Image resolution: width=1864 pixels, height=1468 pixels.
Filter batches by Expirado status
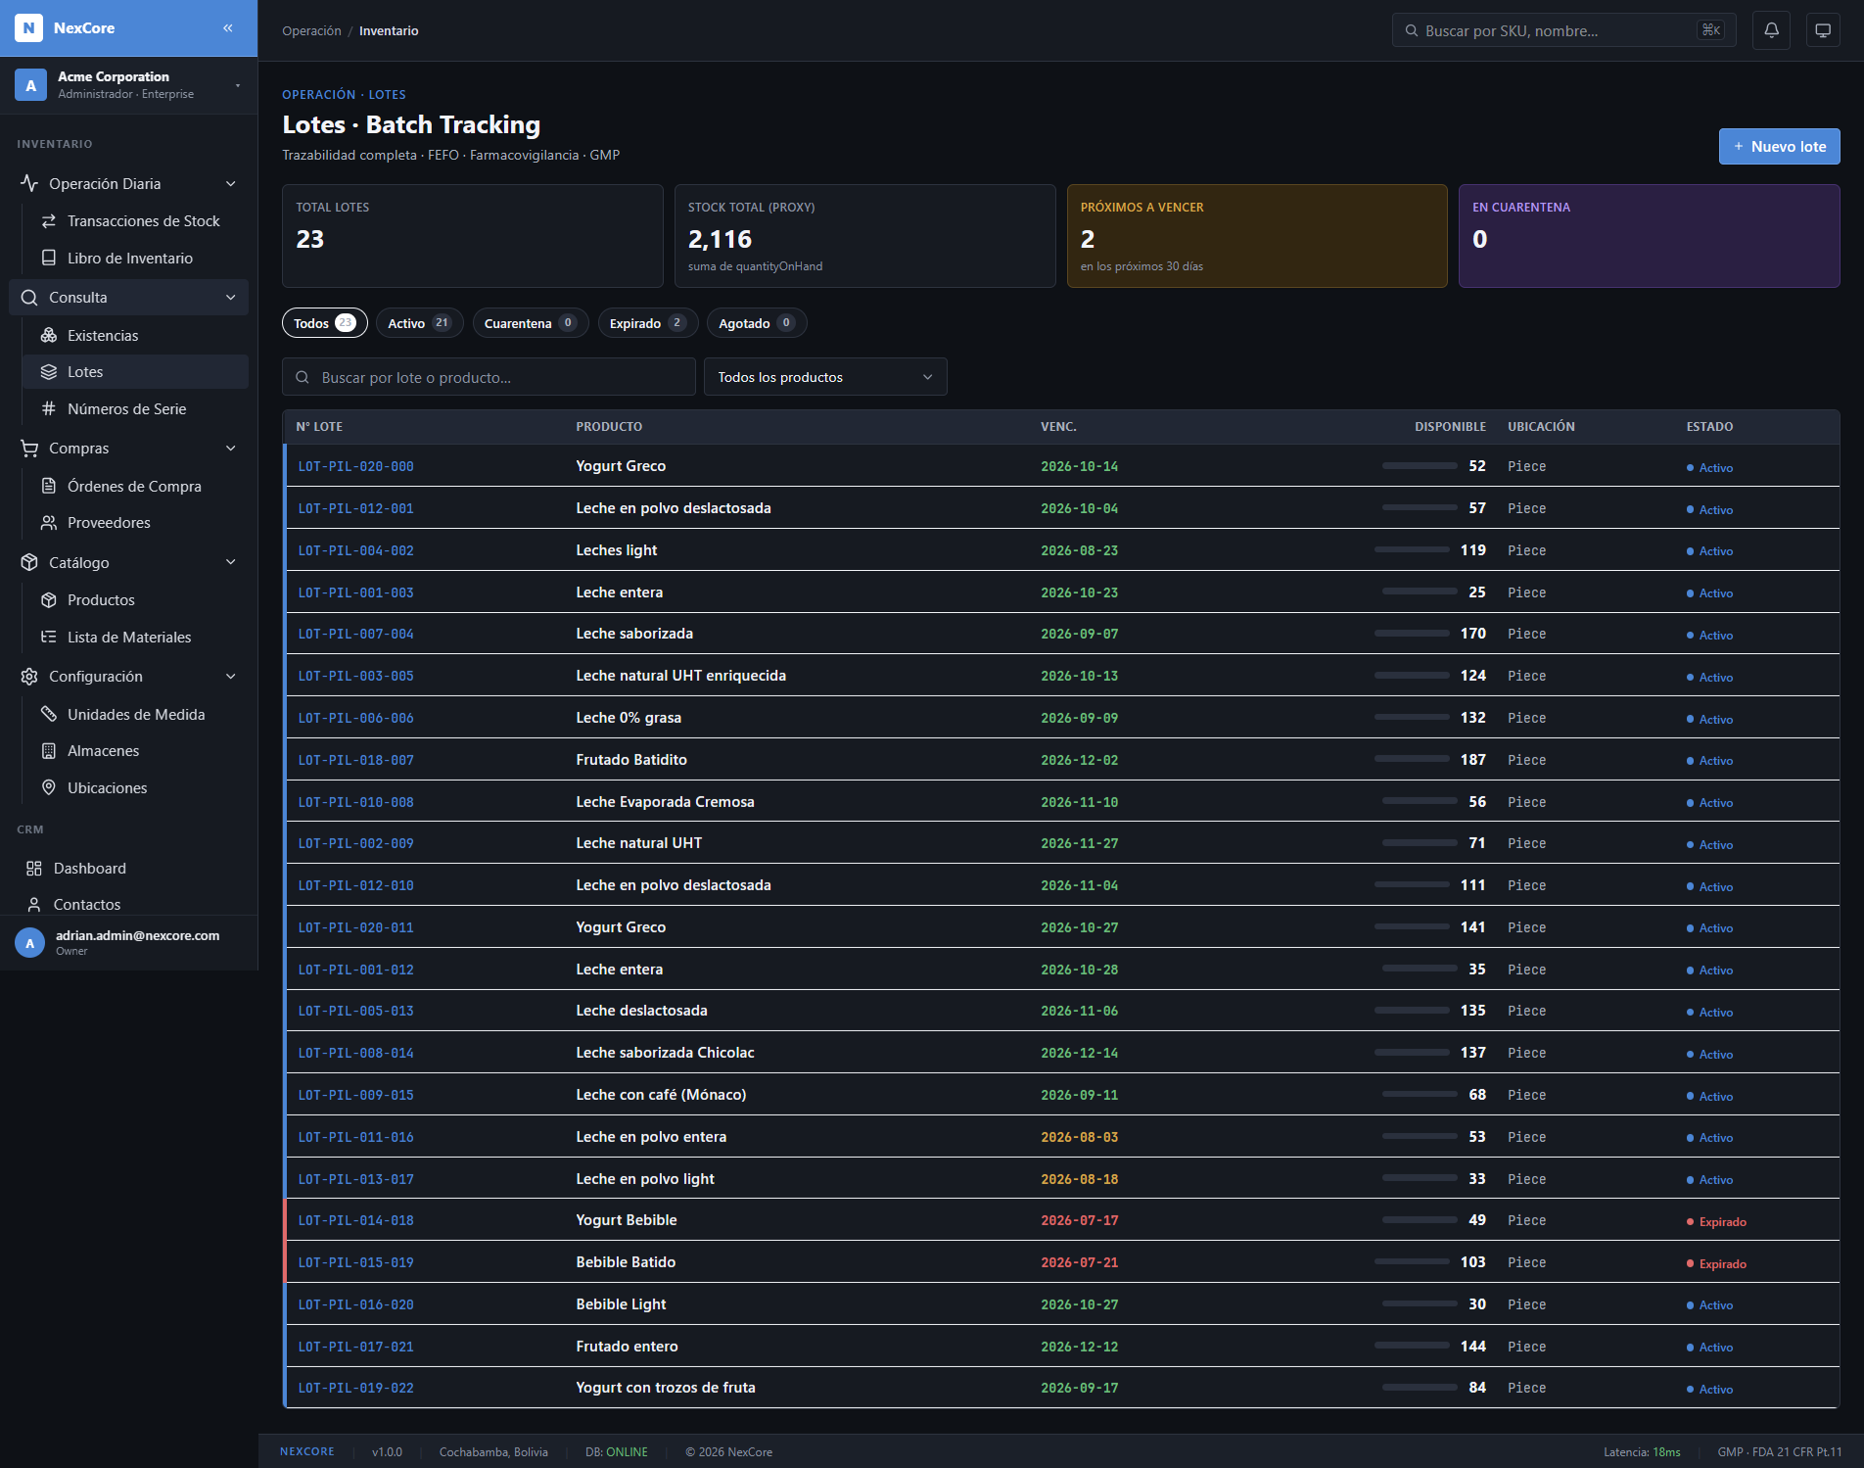tap(648, 323)
